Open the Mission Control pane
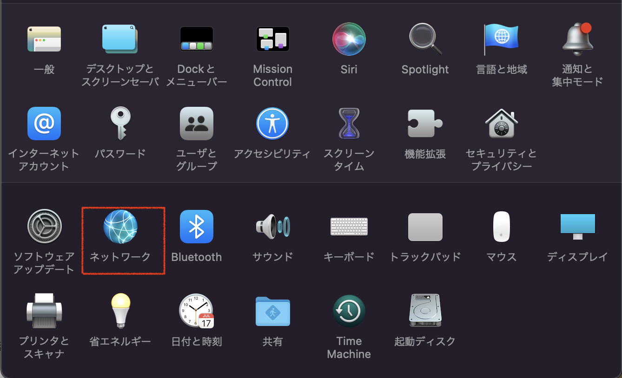The width and height of the screenshot is (622, 378). click(273, 39)
